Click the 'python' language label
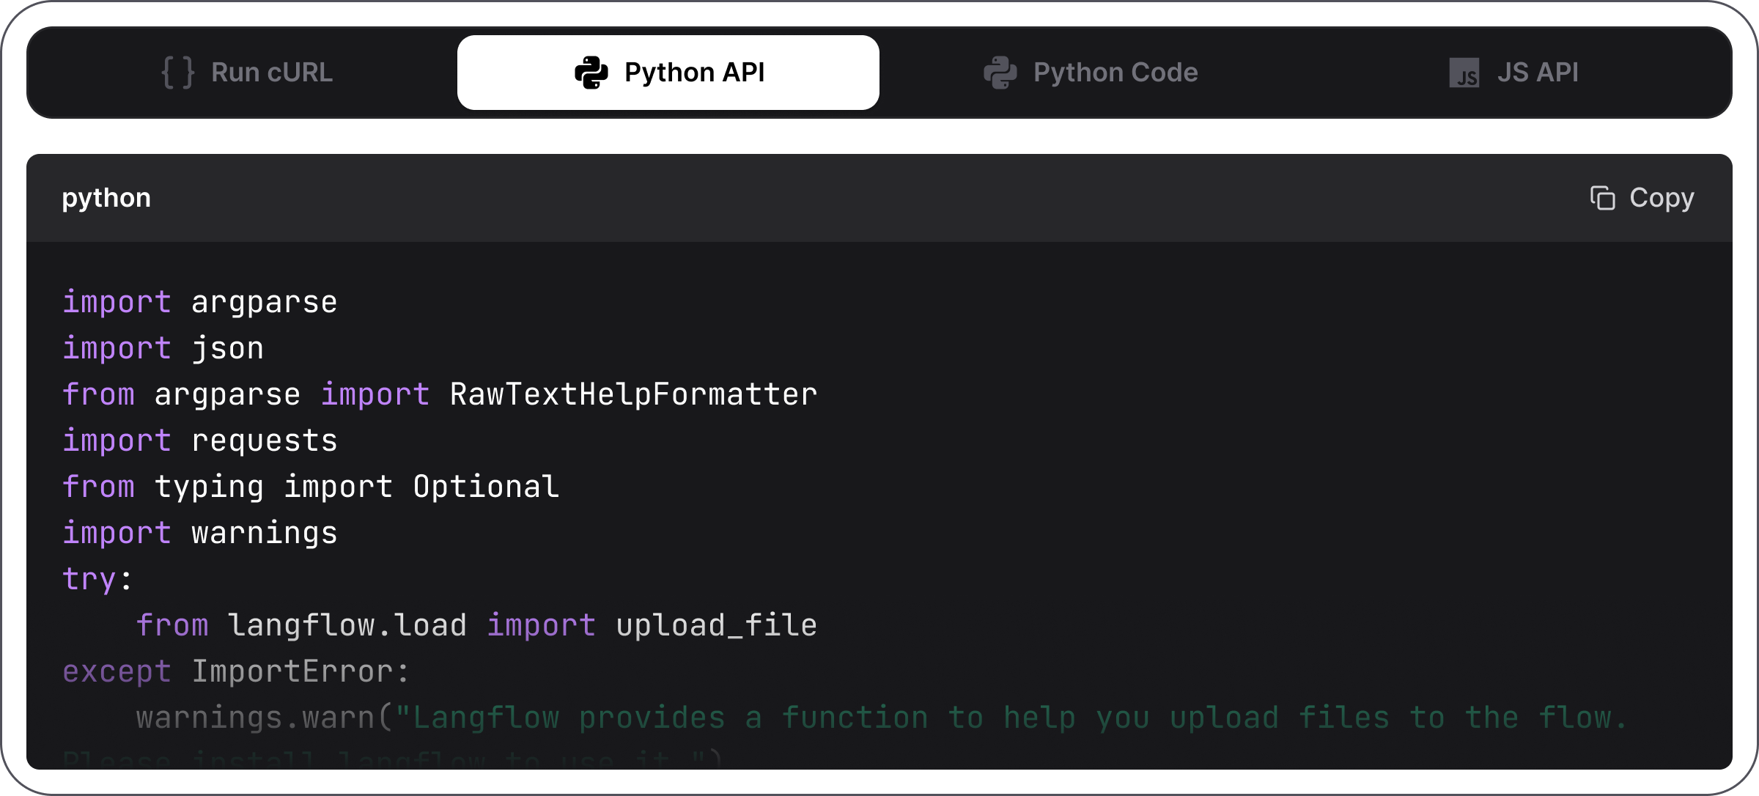Viewport: 1759px width, 796px height. tap(106, 198)
